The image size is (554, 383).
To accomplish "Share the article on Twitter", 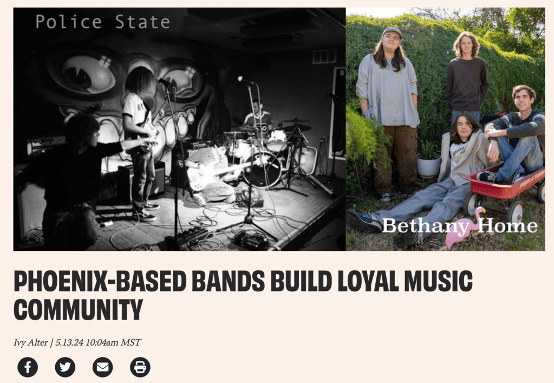I will point(65,367).
